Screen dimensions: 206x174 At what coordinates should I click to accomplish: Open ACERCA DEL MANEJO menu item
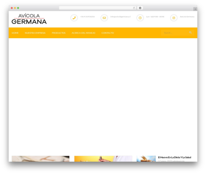(83, 33)
